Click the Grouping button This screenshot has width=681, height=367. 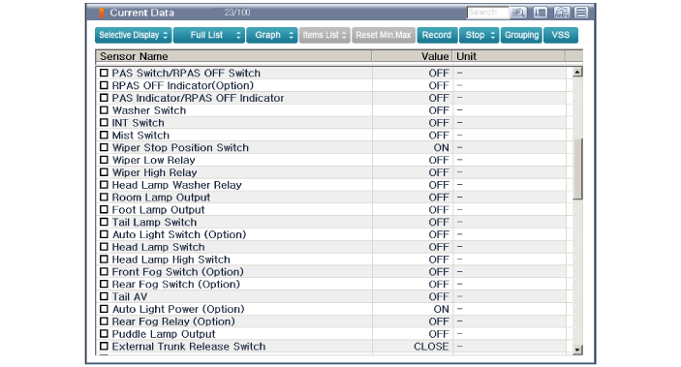click(x=521, y=35)
